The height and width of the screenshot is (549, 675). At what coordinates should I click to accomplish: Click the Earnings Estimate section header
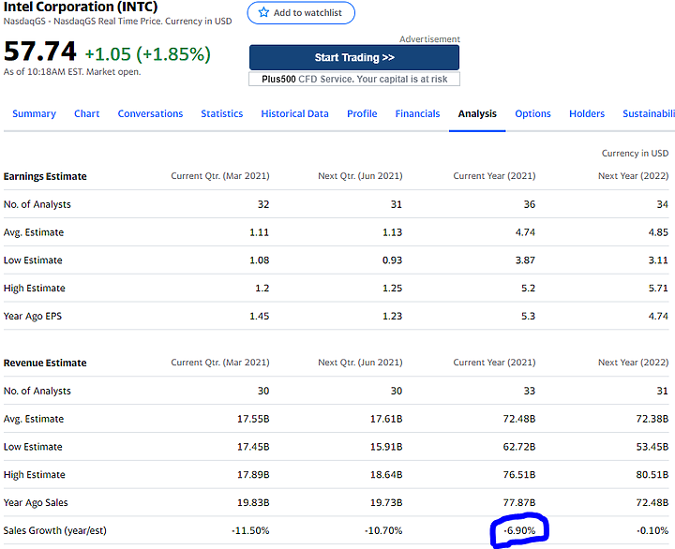click(45, 176)
